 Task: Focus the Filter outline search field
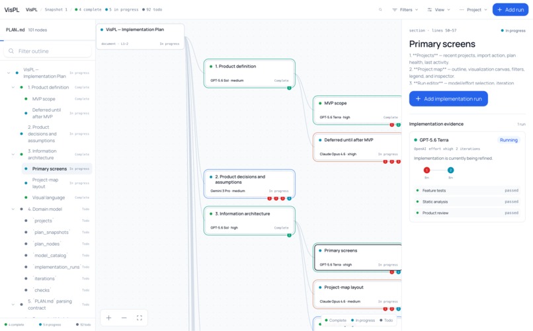(x=48, y=51)
